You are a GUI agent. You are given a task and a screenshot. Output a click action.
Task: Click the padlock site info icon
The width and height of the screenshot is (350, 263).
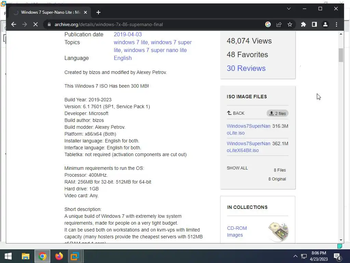(49, 24)
